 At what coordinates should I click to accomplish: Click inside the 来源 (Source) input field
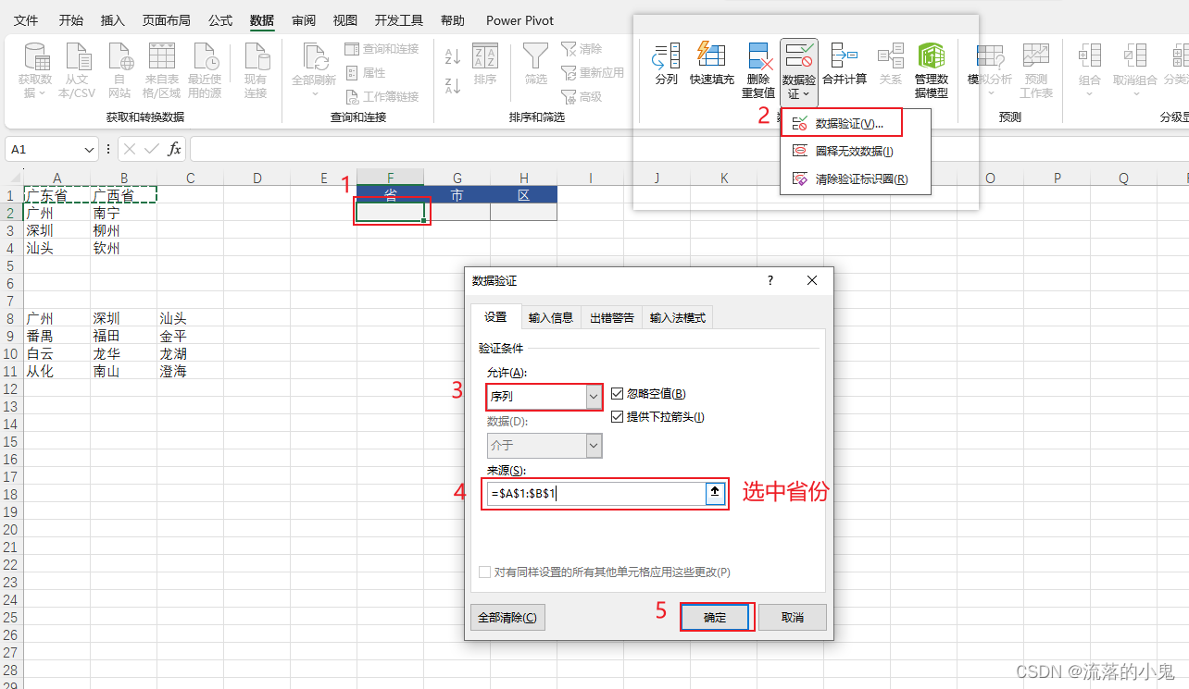(594, 494)
